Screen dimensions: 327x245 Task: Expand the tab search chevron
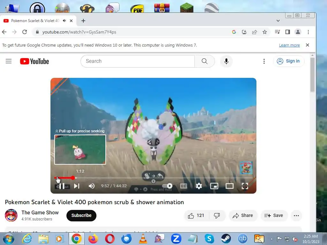point(278,21)
